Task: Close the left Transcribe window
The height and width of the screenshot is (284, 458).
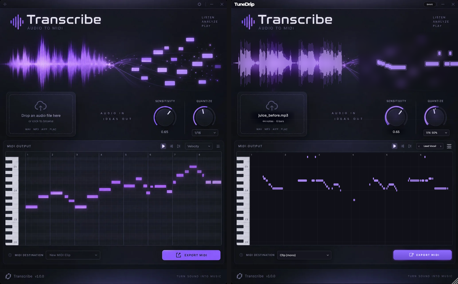Action: (x=222, y=4)
